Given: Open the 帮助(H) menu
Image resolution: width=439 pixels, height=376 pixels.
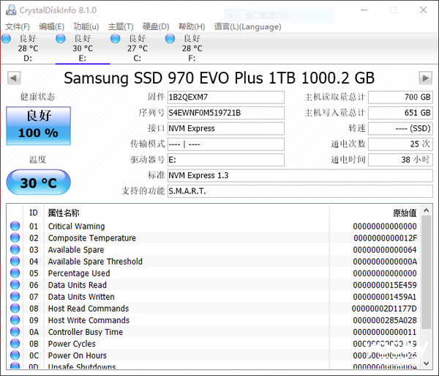Looking at the screenshot, I should pyautogui.click(x=192, y=26).
